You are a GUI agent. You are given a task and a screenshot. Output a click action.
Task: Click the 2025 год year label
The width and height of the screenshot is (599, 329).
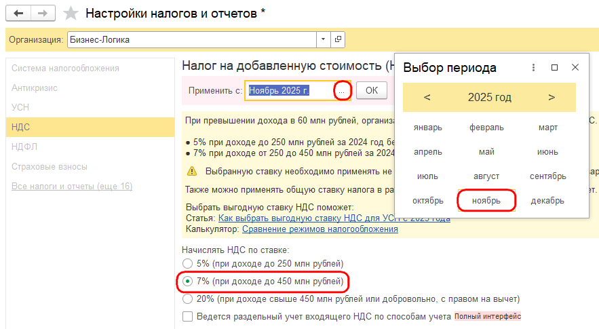click(x=489, y=98)
